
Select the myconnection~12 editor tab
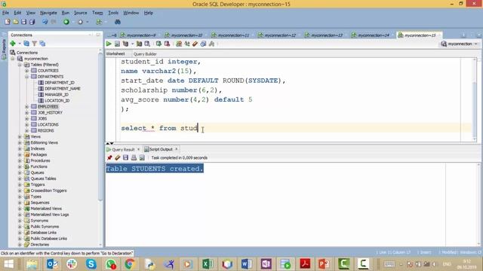(x=280, y=35)
